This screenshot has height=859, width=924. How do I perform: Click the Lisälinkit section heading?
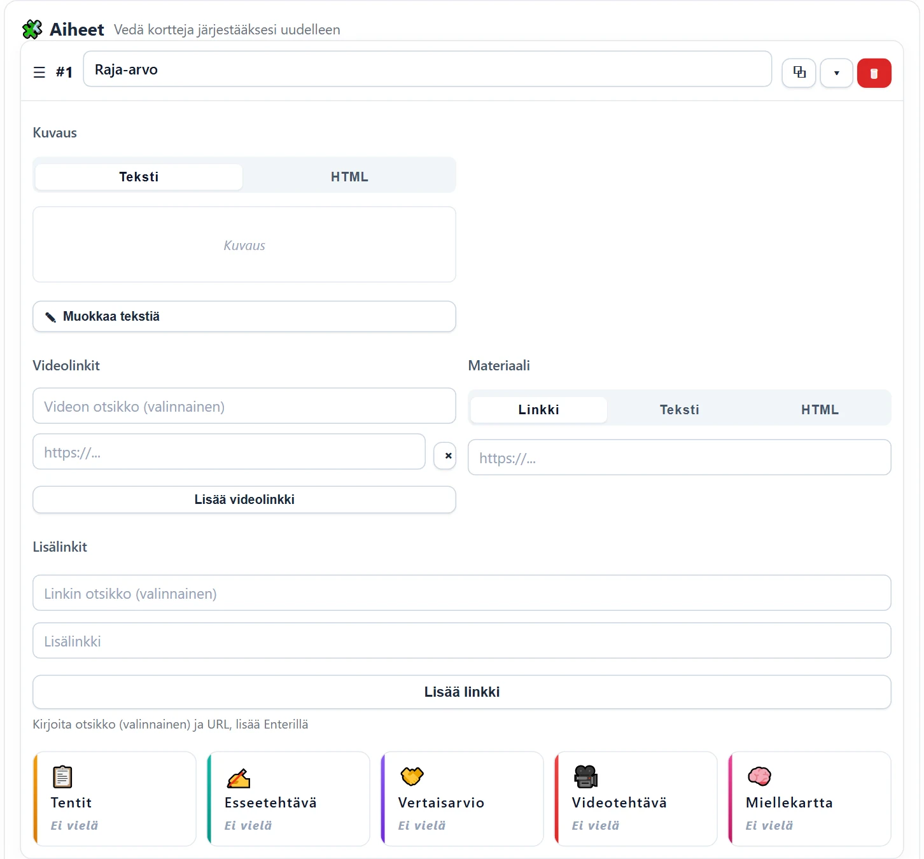[60, 547]
